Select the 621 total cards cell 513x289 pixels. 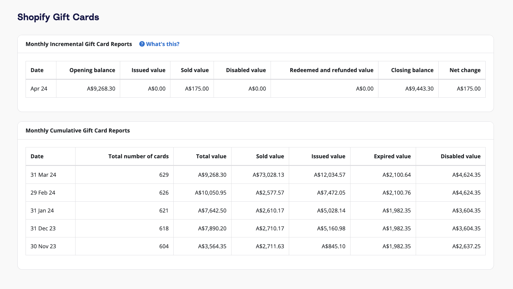point(124,210)
